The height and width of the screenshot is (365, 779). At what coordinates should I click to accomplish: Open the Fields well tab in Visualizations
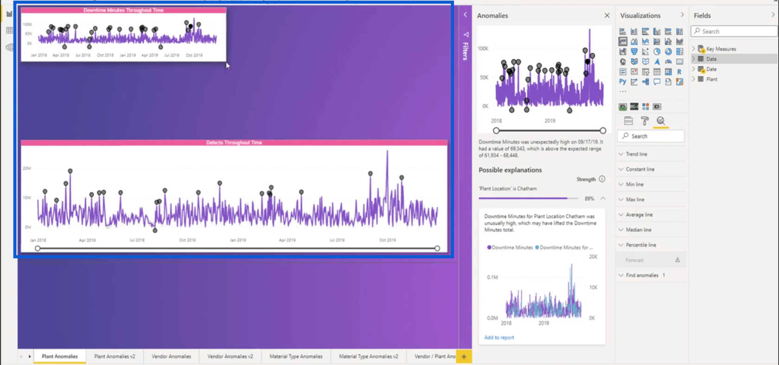click(628, 121)
